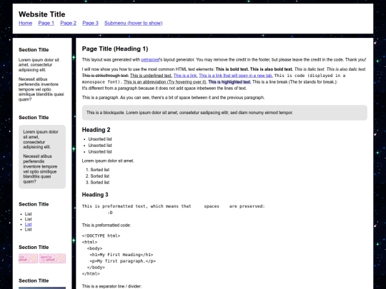Screen dimensions: 386x289
Task: Click the underlined text sample
Action: pyautogui.click(x=151, y=76)
